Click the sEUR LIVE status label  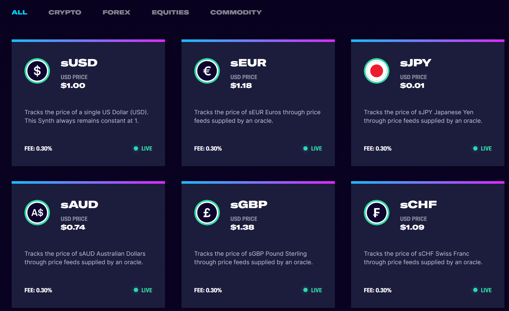pyautogui.click(x=316, y=149)
